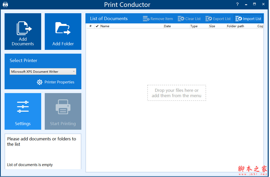Sort by the Size column header
This screenshot has width=270, height=177.
(217, 26)
